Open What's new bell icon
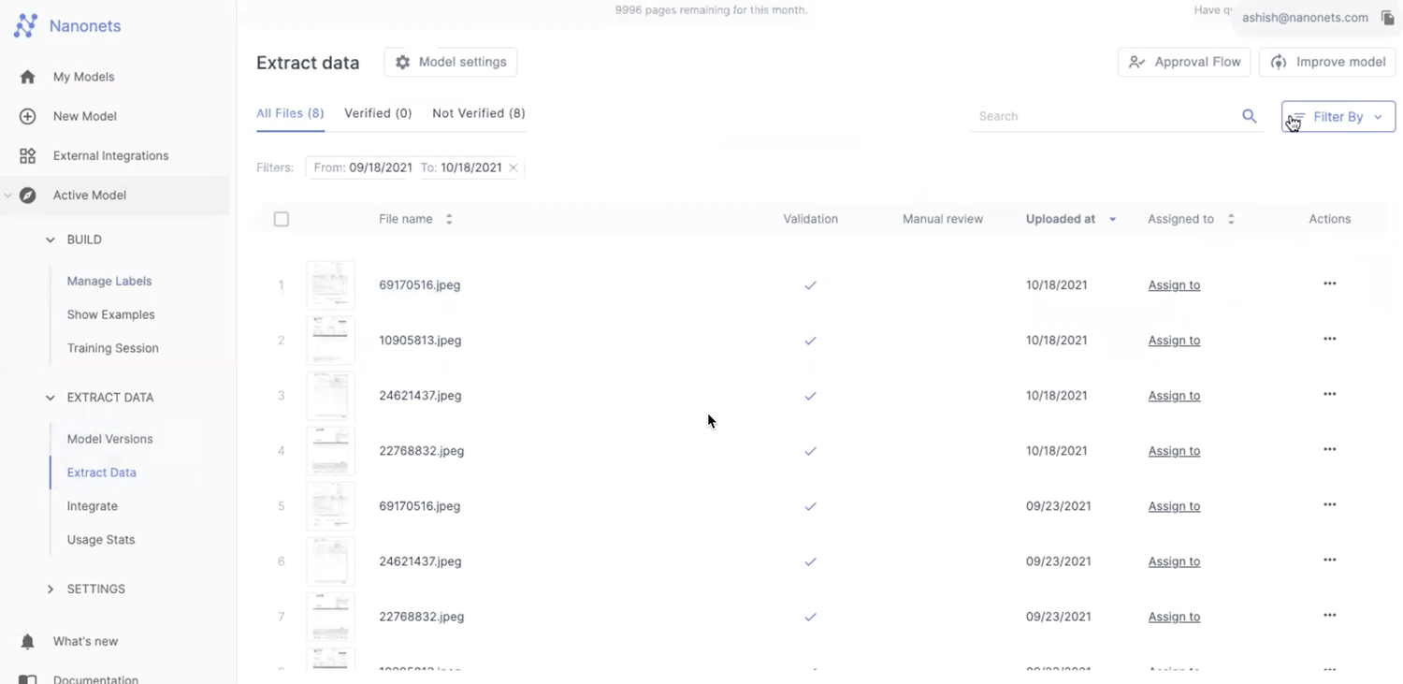Screen dimensions: 1403x684 click(x=28, y=641)
